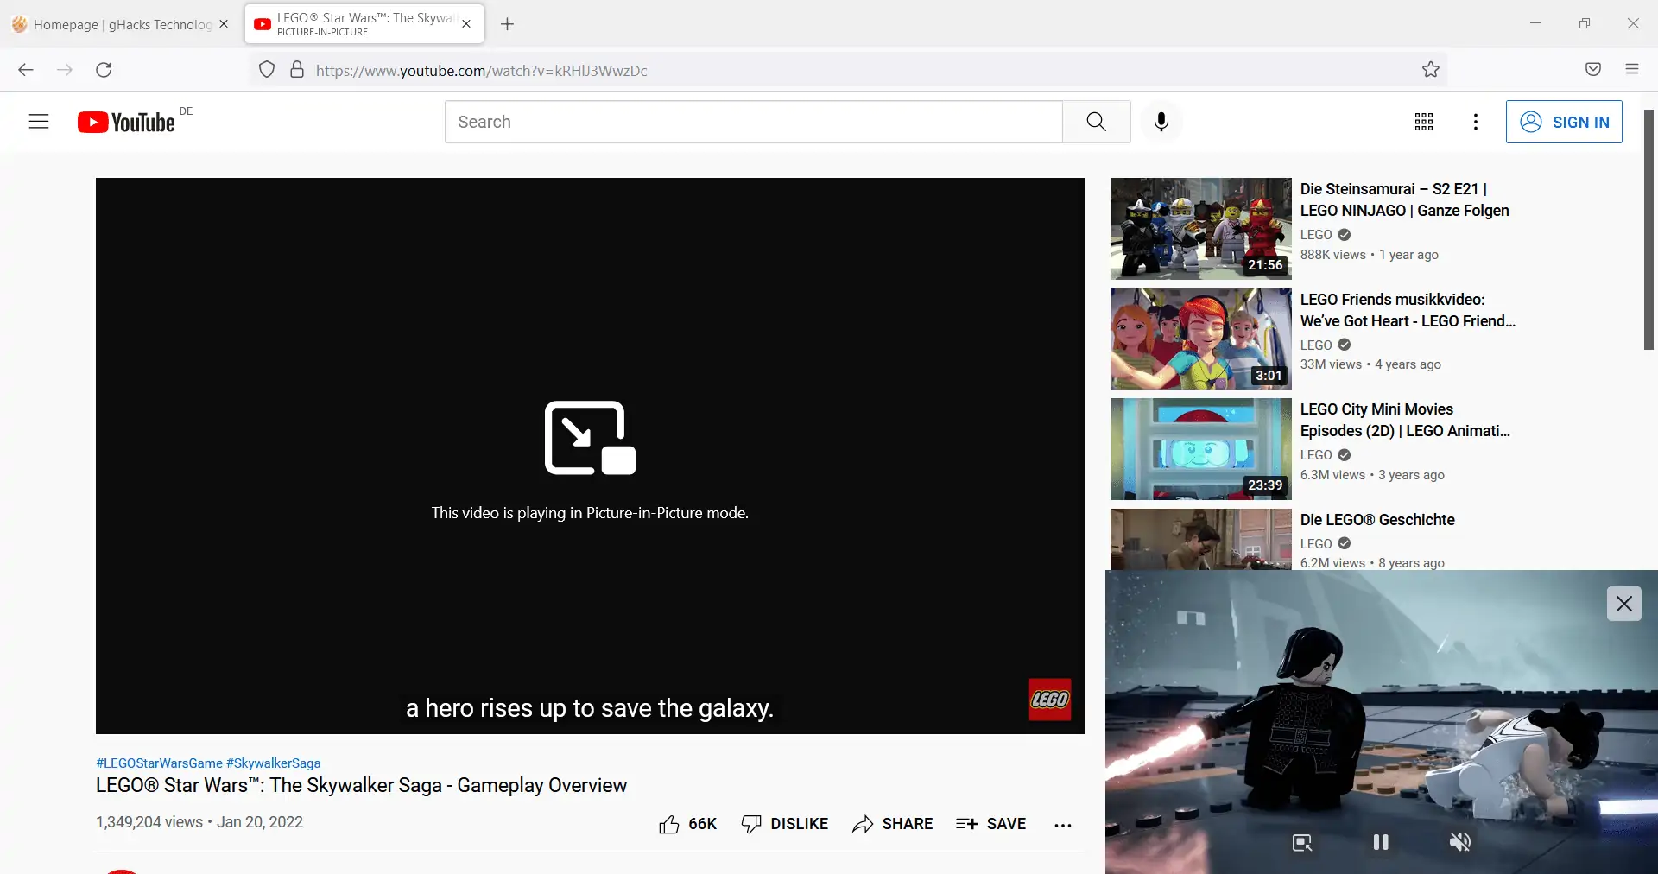
Task: Close the LEGO Star Wars YouTube tab
Action: (x=466, y=24)
